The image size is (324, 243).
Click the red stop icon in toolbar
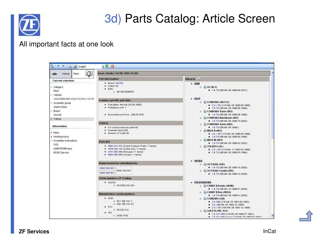[x=112, y=66]
